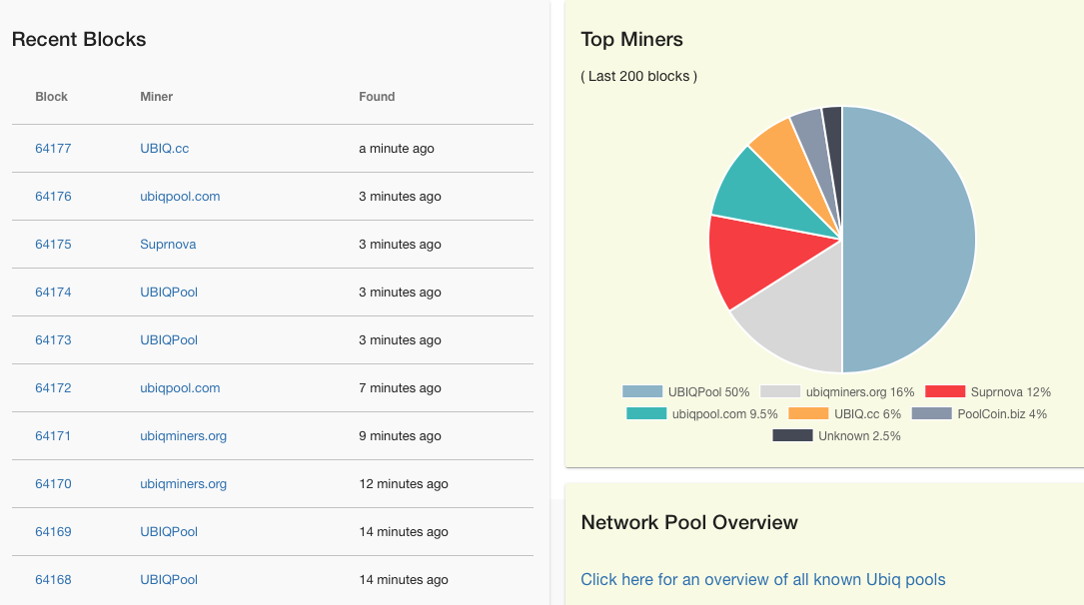This screenshot has height=605, width=1084.
Task: Open block 64174 link
Action: click(x=53, y=293)
